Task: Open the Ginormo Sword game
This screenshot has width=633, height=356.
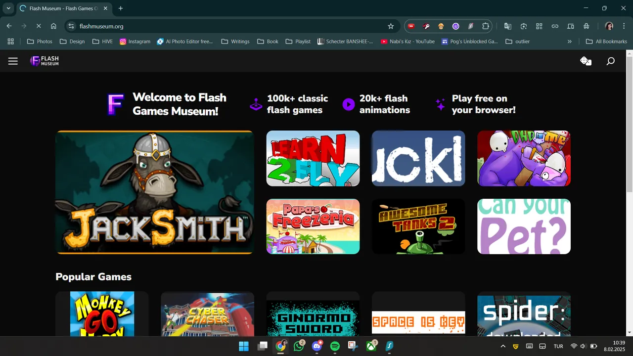Action: pyautogui.click(x=313, y=314)
